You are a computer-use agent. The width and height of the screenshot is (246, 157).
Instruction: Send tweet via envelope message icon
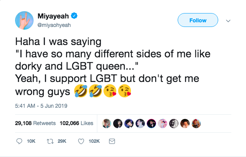(x=112, y=141)
